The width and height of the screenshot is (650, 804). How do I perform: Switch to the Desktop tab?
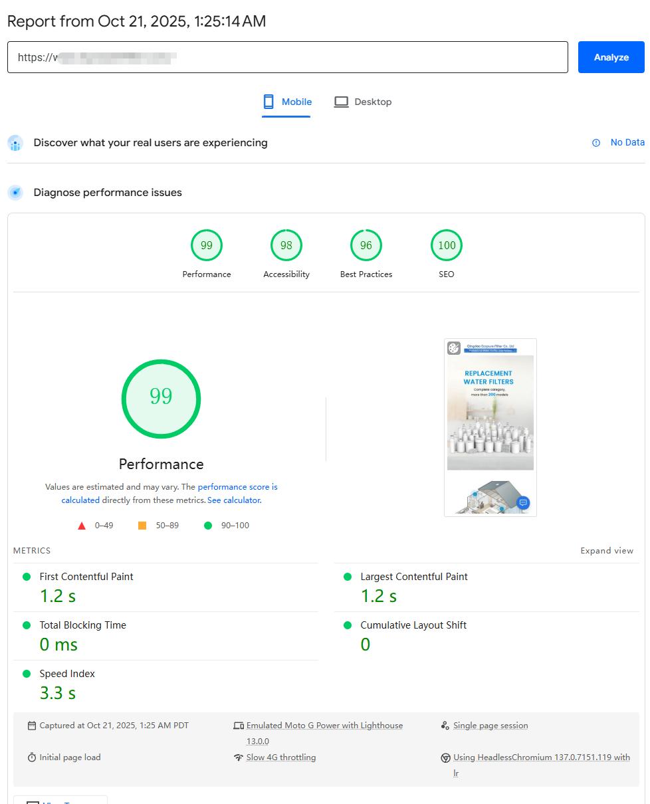pos(363,102)
